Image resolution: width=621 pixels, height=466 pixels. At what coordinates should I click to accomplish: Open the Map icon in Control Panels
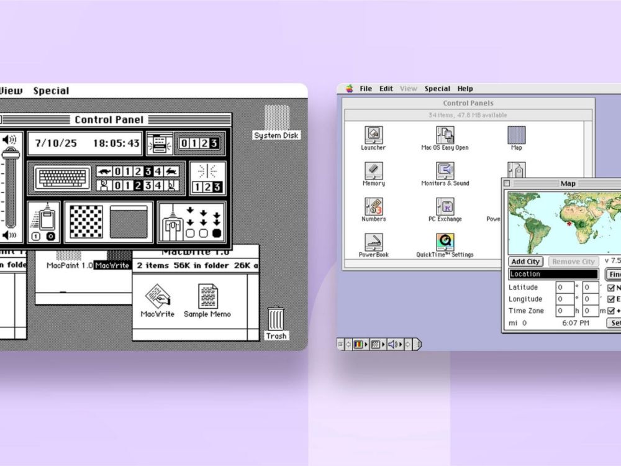pyautogui.click(x=517, y=135)
